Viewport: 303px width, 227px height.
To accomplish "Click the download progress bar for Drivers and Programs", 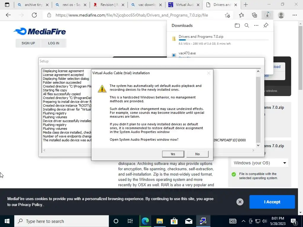I will click(x=224, y=40).
